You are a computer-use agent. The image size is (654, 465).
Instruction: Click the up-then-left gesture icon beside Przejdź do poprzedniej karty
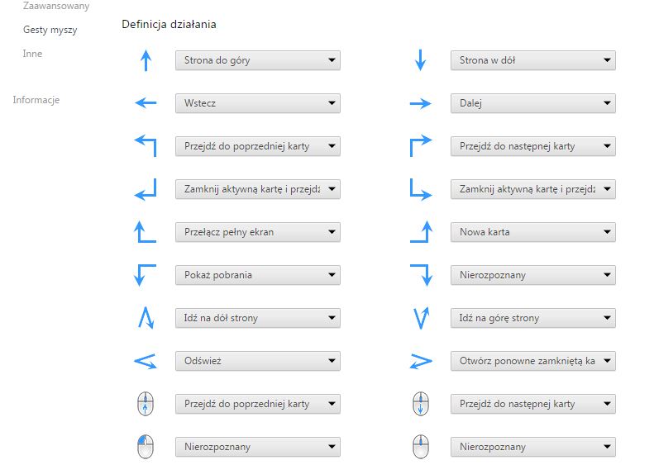click(x=146, y=146)
